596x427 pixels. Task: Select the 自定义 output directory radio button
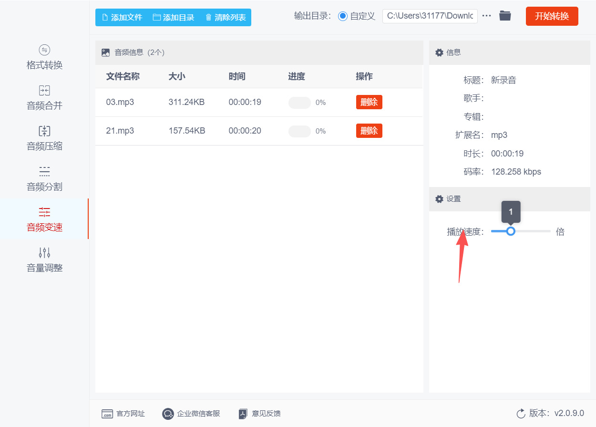pyautogui.click(x=343, y=16)
